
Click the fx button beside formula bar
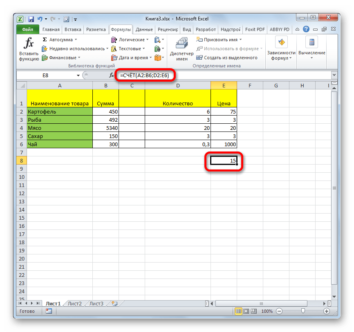pos(112,76)
